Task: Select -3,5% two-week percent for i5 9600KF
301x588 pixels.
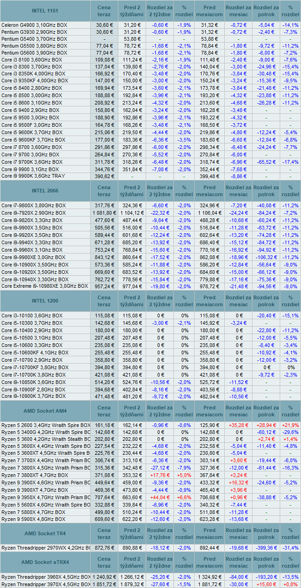Action: click(184, 140)
